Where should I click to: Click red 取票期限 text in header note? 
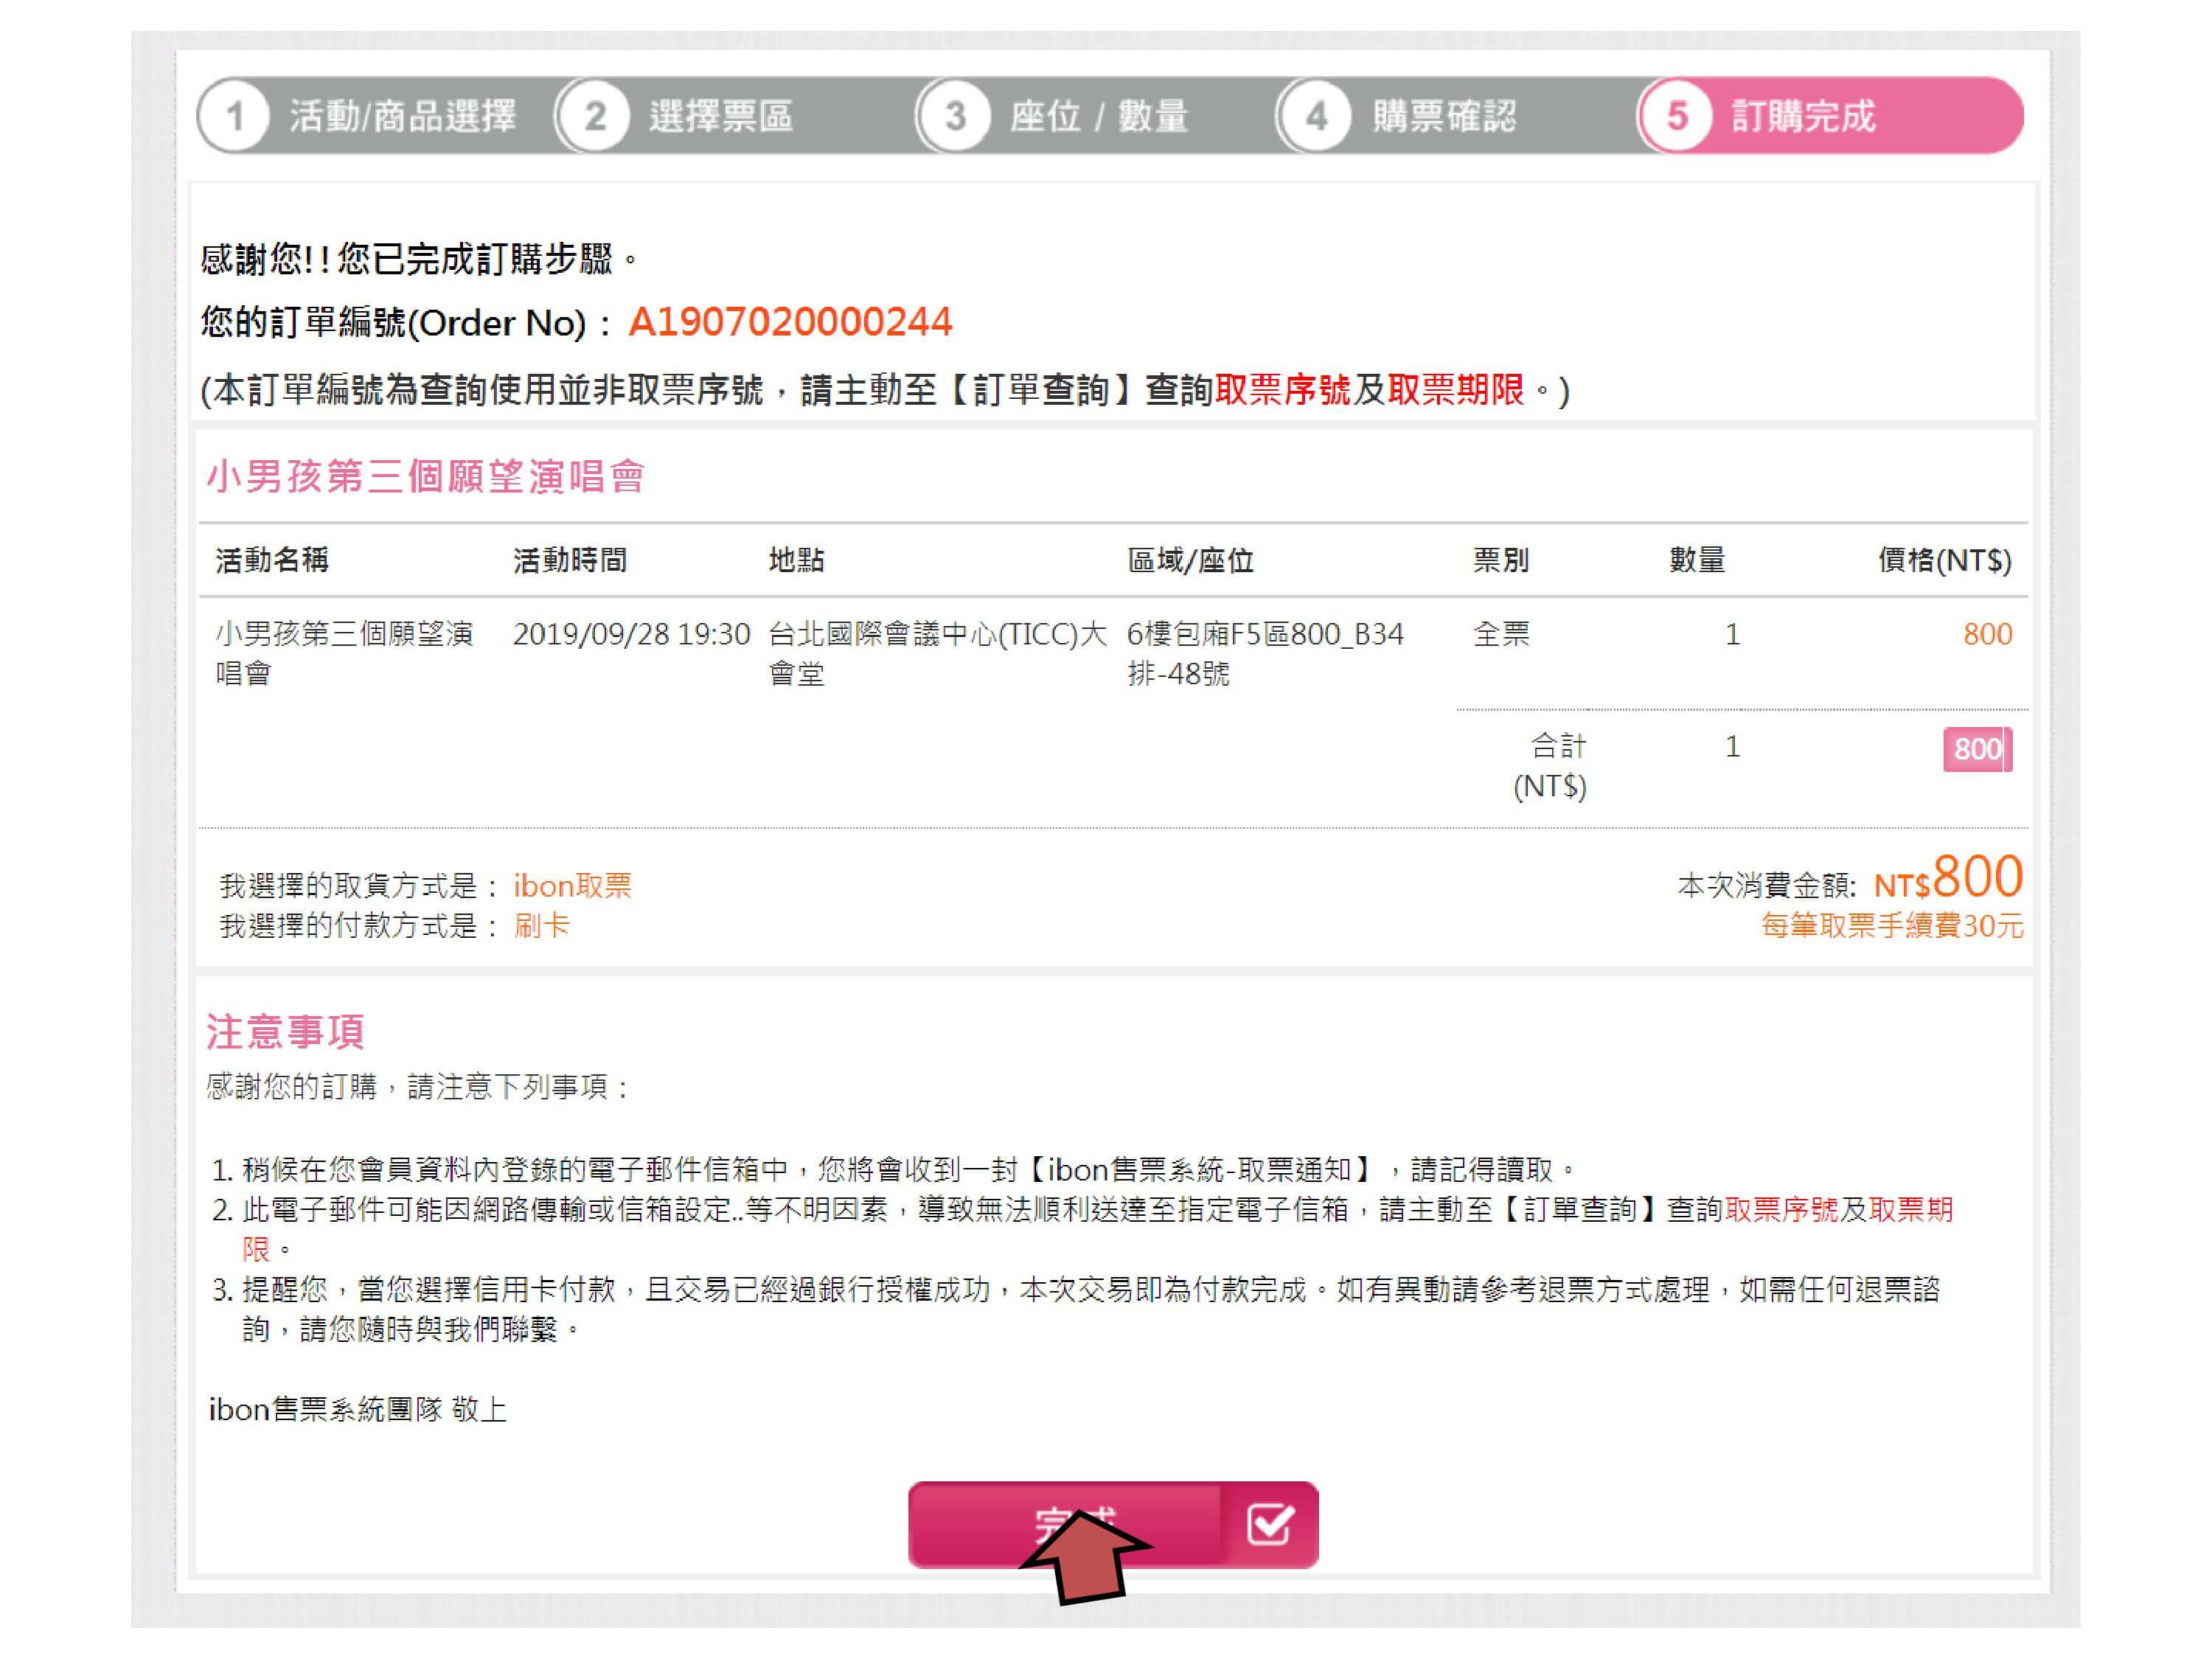click(x=1455, y=389)
